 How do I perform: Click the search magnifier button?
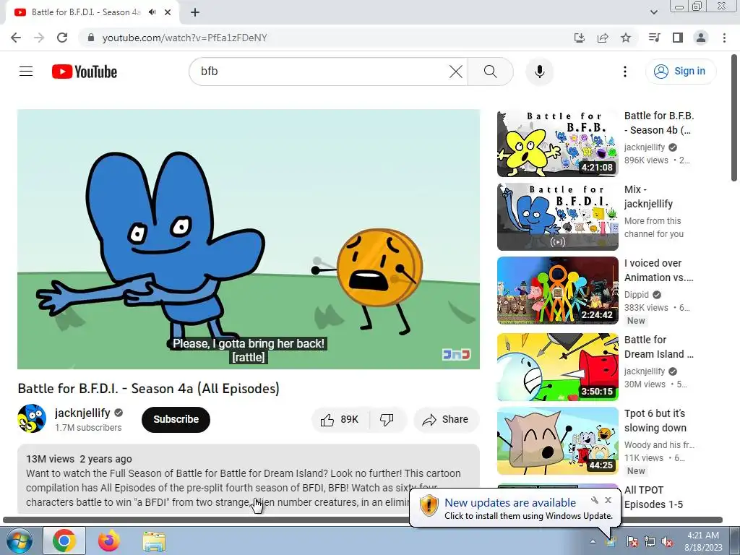point(491,72)
